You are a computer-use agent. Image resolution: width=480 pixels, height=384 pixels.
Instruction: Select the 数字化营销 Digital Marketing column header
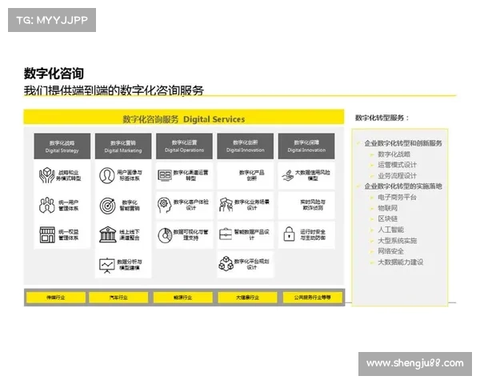click(x=123, y=146)
